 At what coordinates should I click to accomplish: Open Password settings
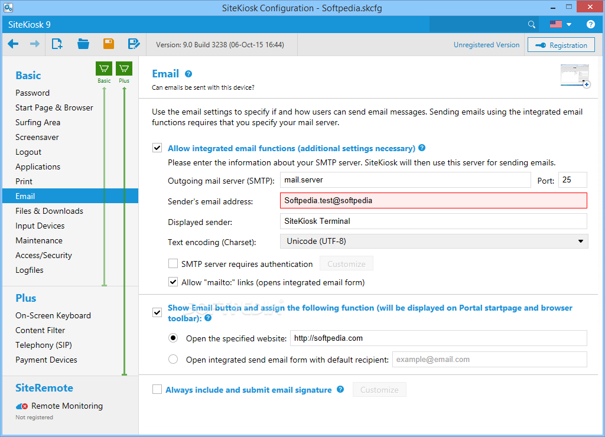click(x=32, y=93)
